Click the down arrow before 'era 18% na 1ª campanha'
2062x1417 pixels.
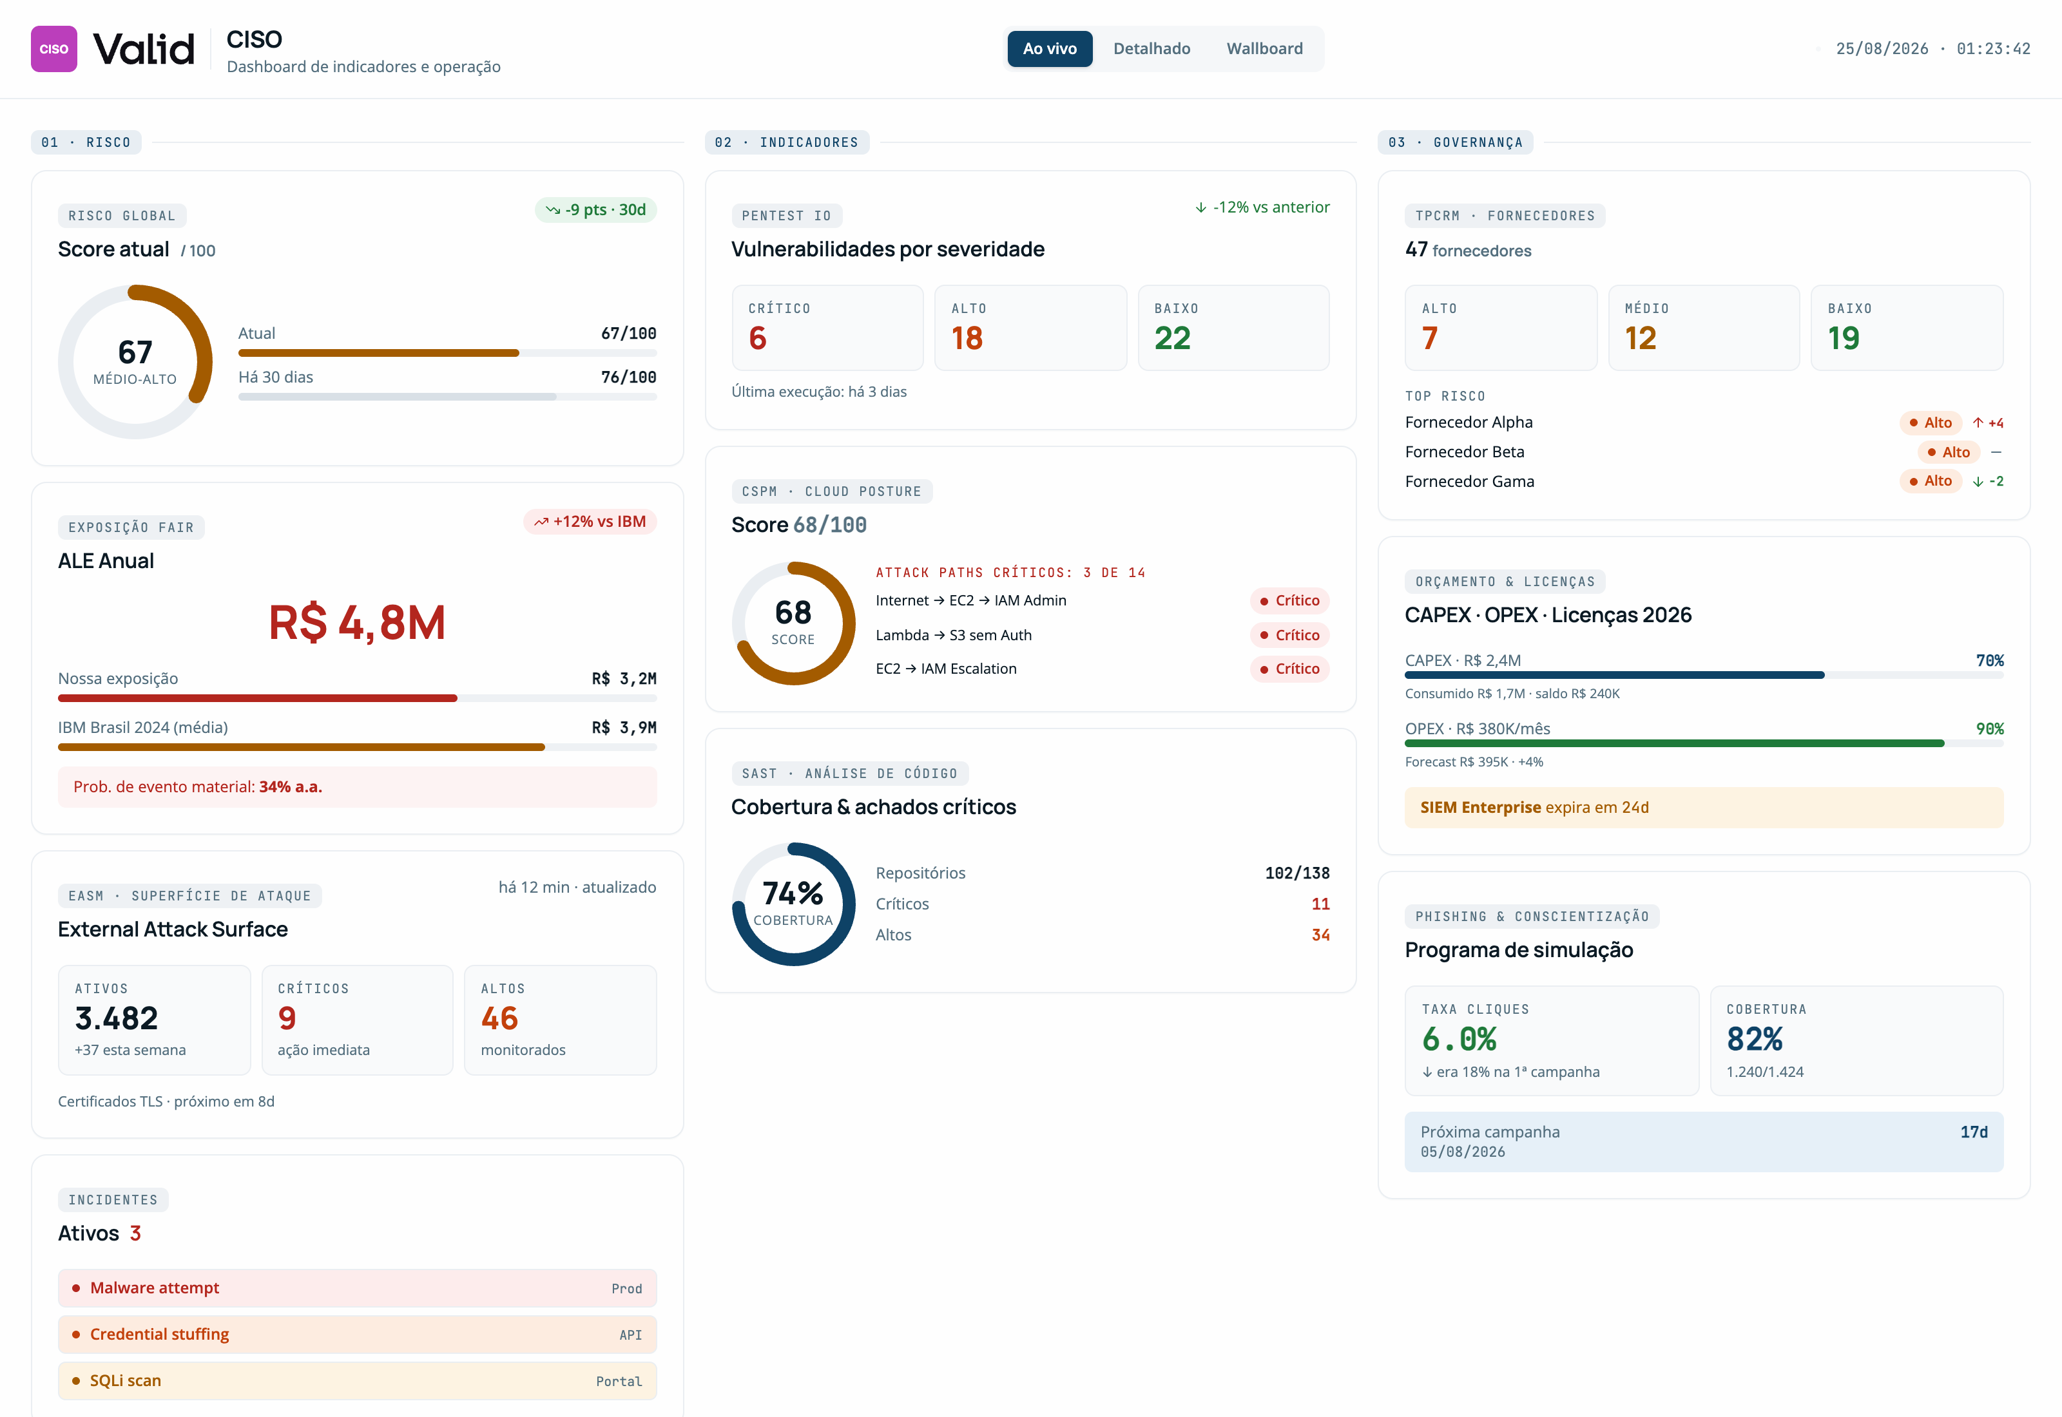1427,1072
